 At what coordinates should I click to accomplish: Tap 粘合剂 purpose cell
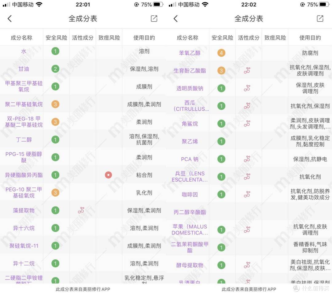[x=144, y=175]
